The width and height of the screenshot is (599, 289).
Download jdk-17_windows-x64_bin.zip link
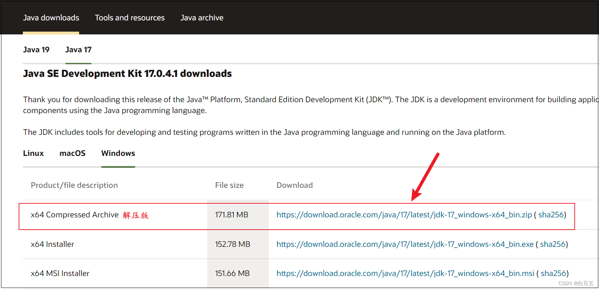click(404, 215)
